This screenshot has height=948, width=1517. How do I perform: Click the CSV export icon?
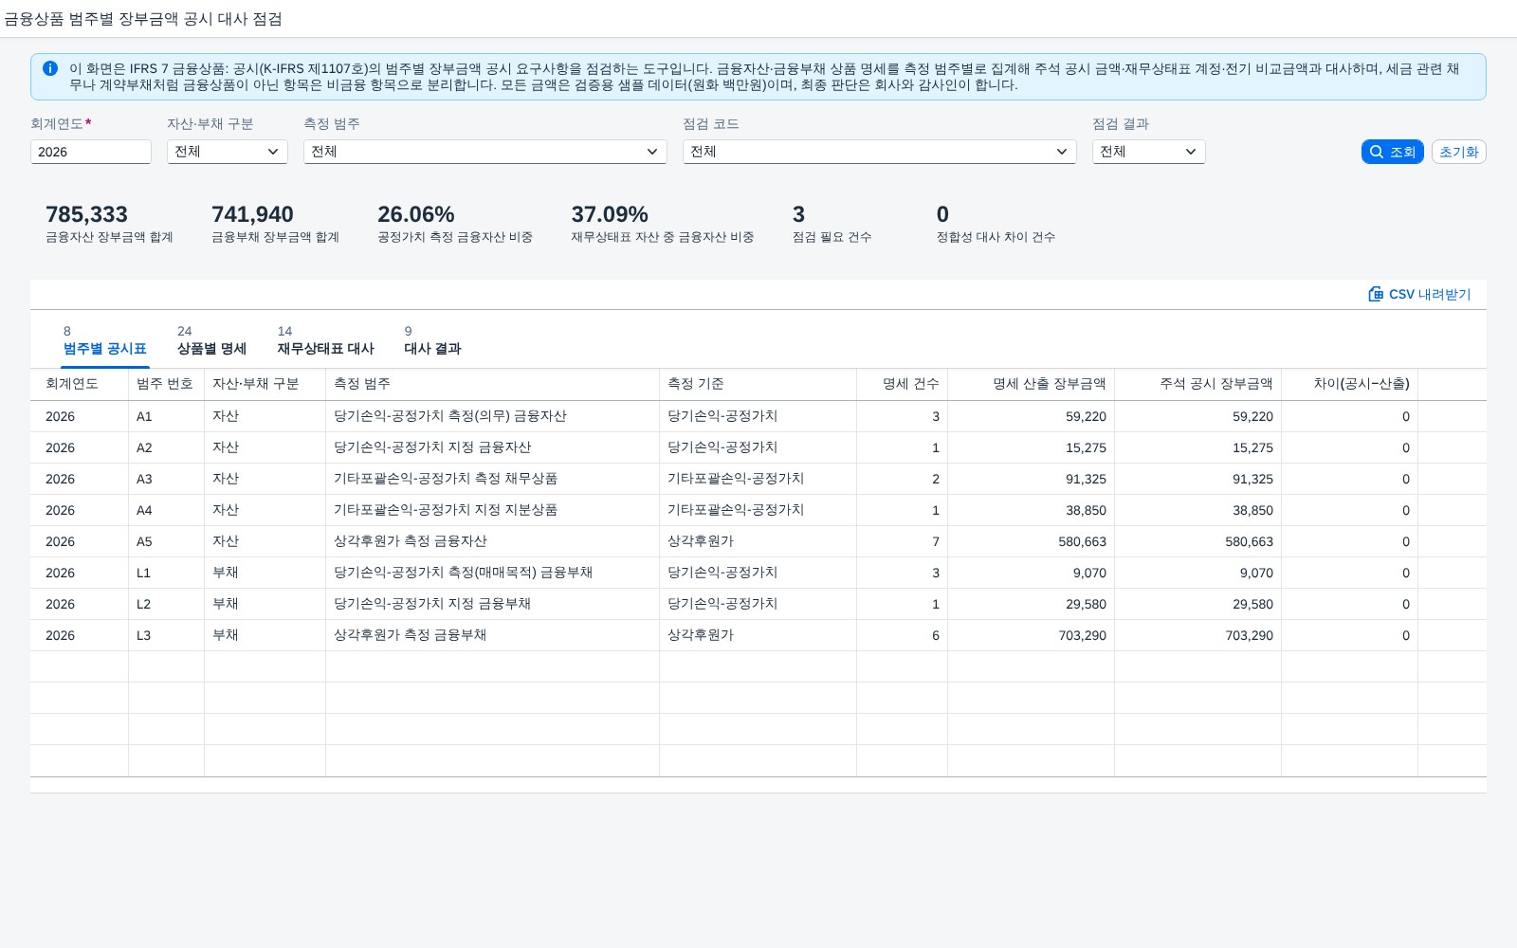point(1376,294)
